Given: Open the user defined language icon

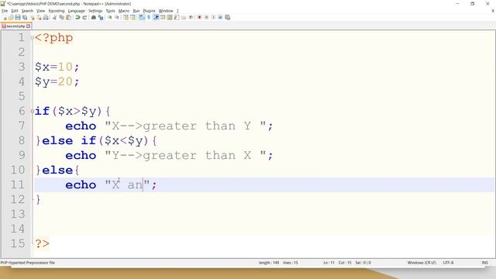Looking at the screenshot, I should click(163, 17).
